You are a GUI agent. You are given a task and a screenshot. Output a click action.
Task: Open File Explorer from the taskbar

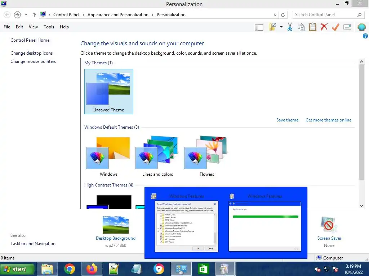(x=47, y=269)
